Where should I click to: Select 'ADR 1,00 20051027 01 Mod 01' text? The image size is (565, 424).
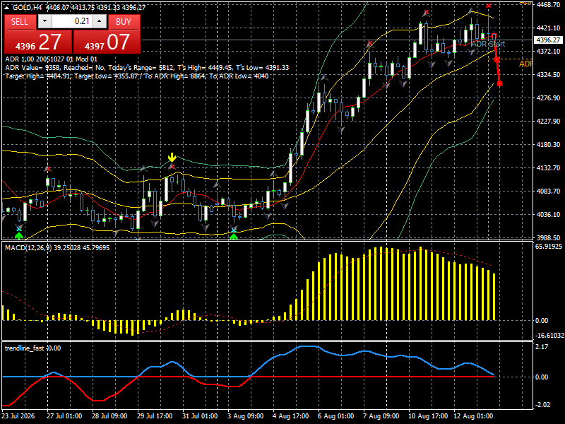click(51, 59)
